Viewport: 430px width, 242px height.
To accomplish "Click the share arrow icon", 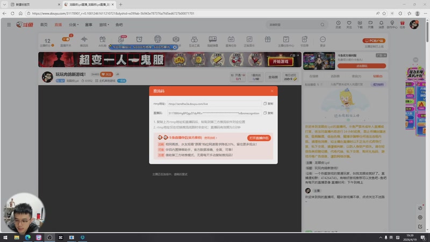I will [117, 74].
